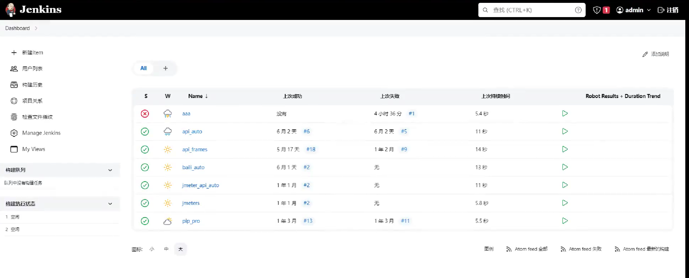The width and height of the screenshot is (689, 278).
Task: Sort by 上次失败 column header
Action: coord(390,96)
